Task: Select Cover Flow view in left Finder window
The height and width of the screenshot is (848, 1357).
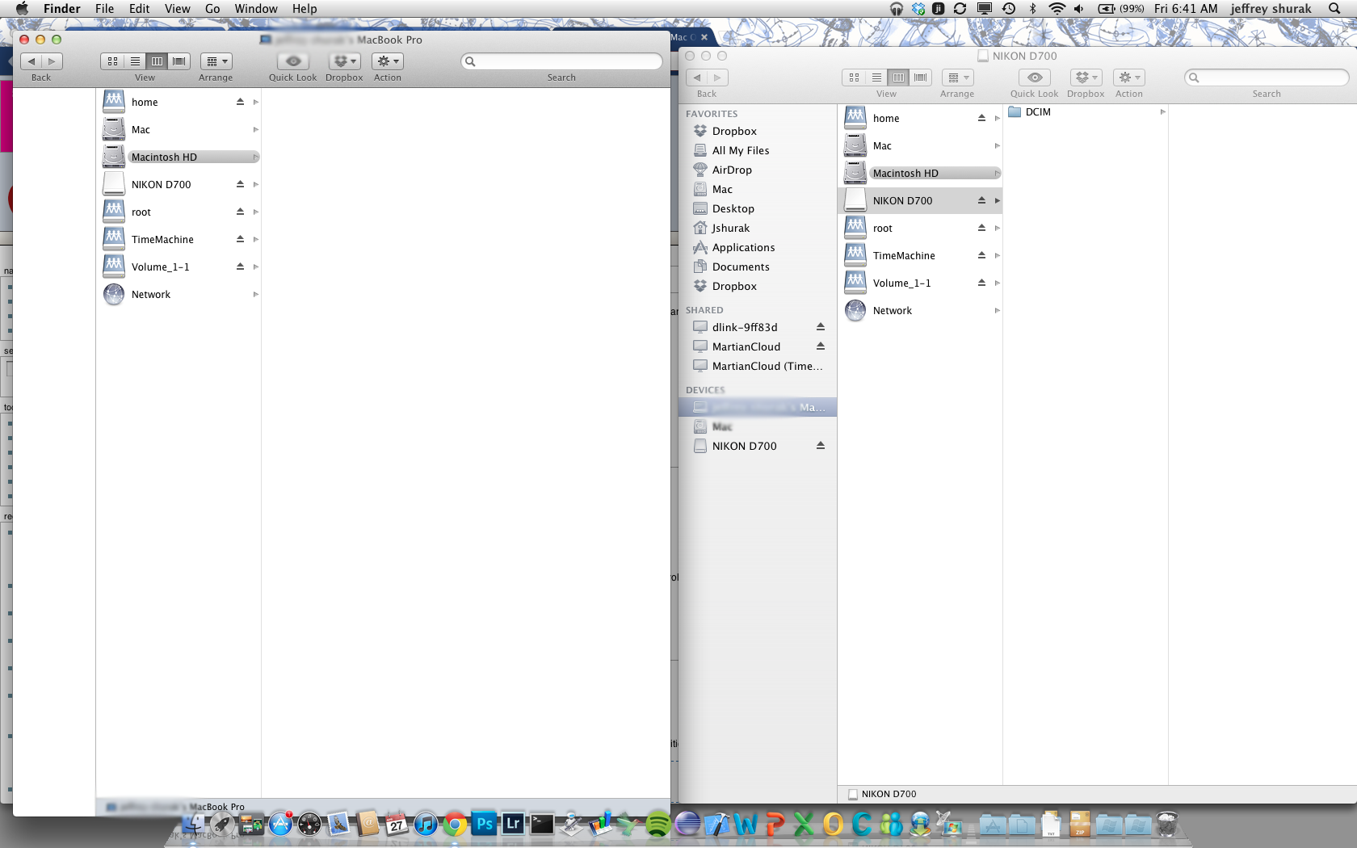Action: tap(179, 61)
